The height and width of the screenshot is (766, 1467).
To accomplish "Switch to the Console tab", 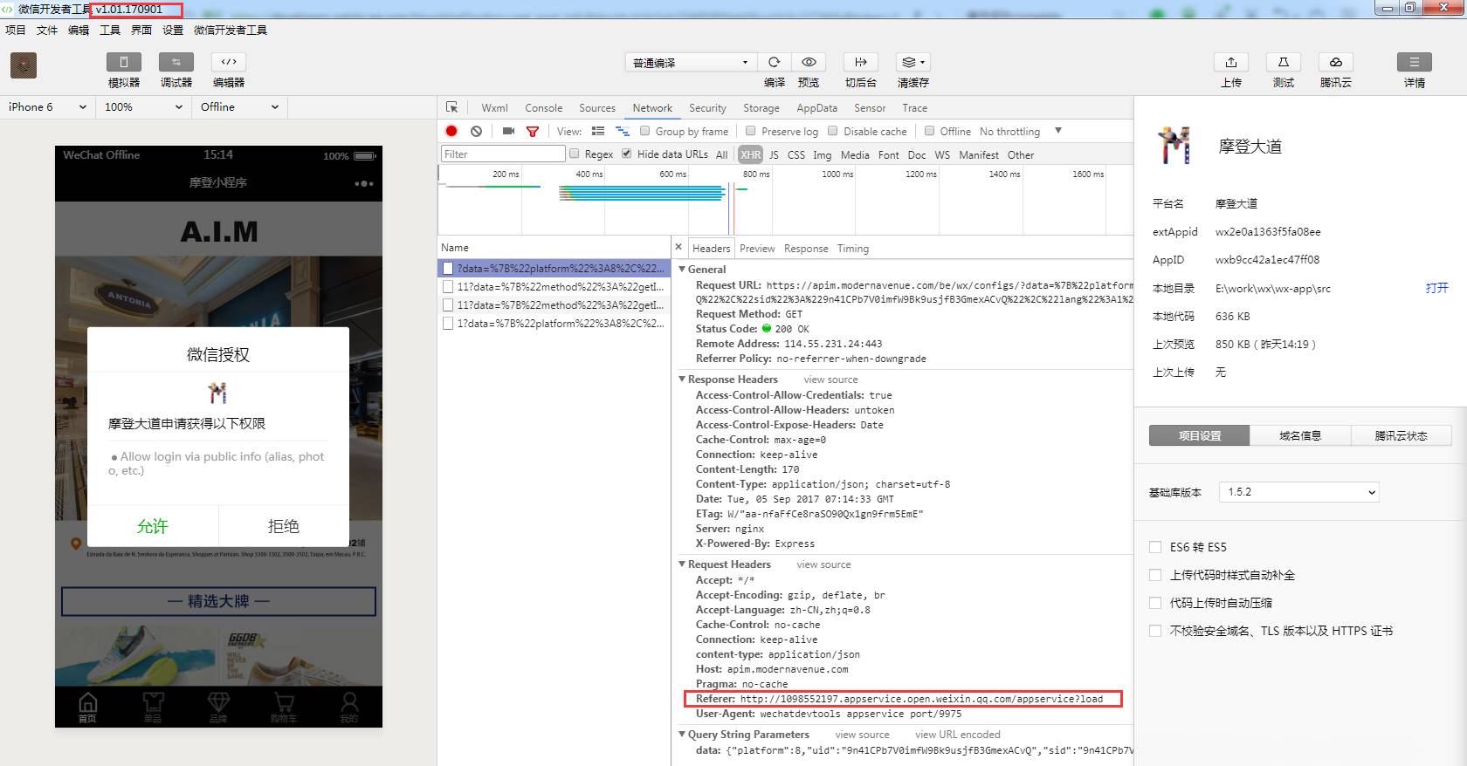I will [x=543, y=108].
